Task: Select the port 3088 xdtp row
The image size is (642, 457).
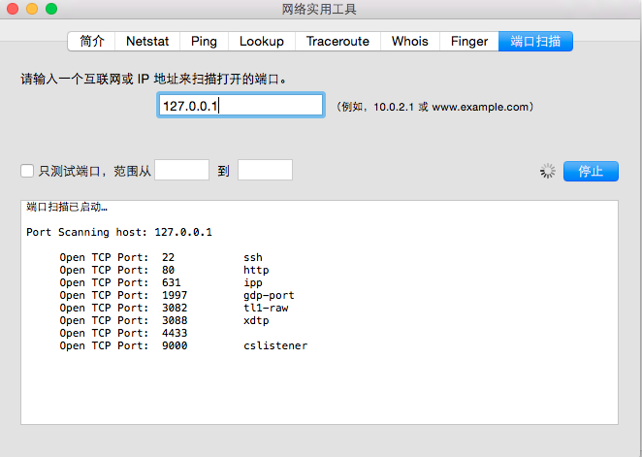Action: click(x=164, y=320)
